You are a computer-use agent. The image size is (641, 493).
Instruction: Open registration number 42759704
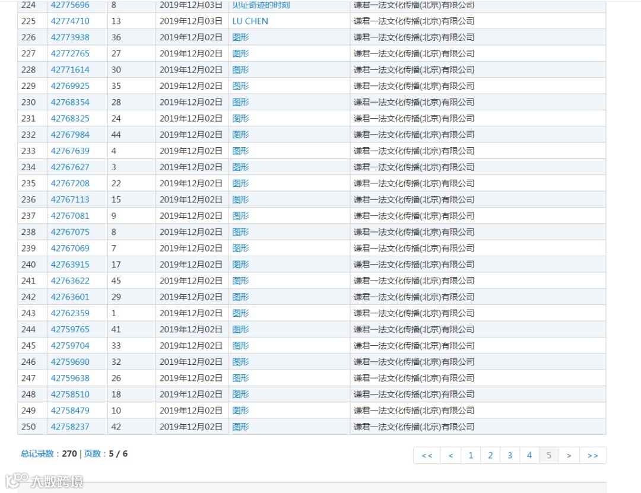pyautogui.click(x=70, y=346)
